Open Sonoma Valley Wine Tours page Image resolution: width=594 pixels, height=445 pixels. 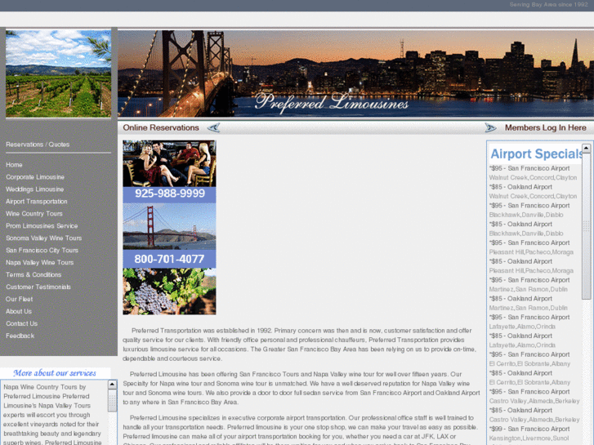[x=43, y=238]
